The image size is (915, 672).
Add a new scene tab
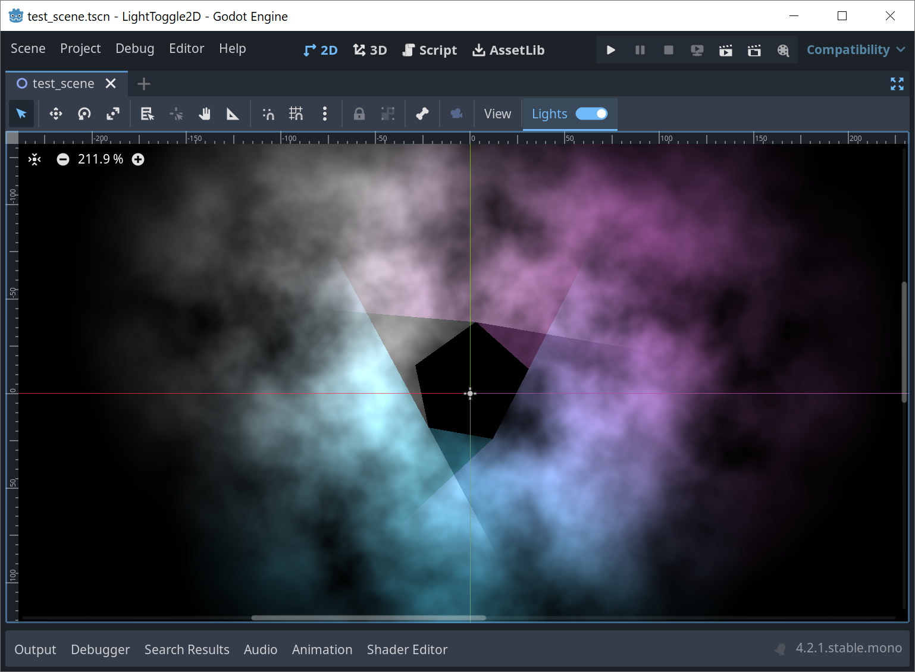(144, 84)
